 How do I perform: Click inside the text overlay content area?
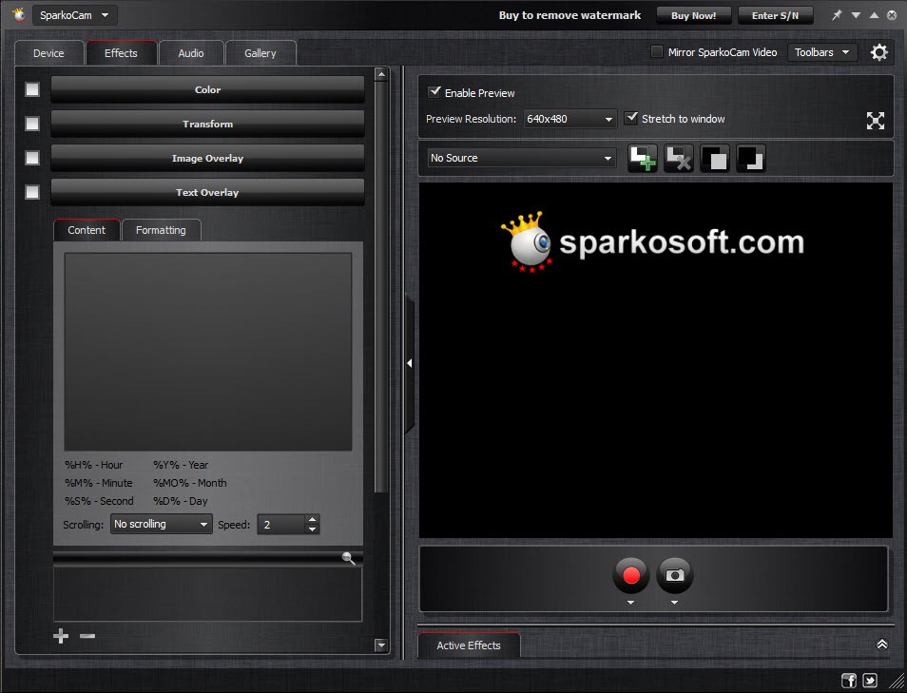tap(208, 352)
